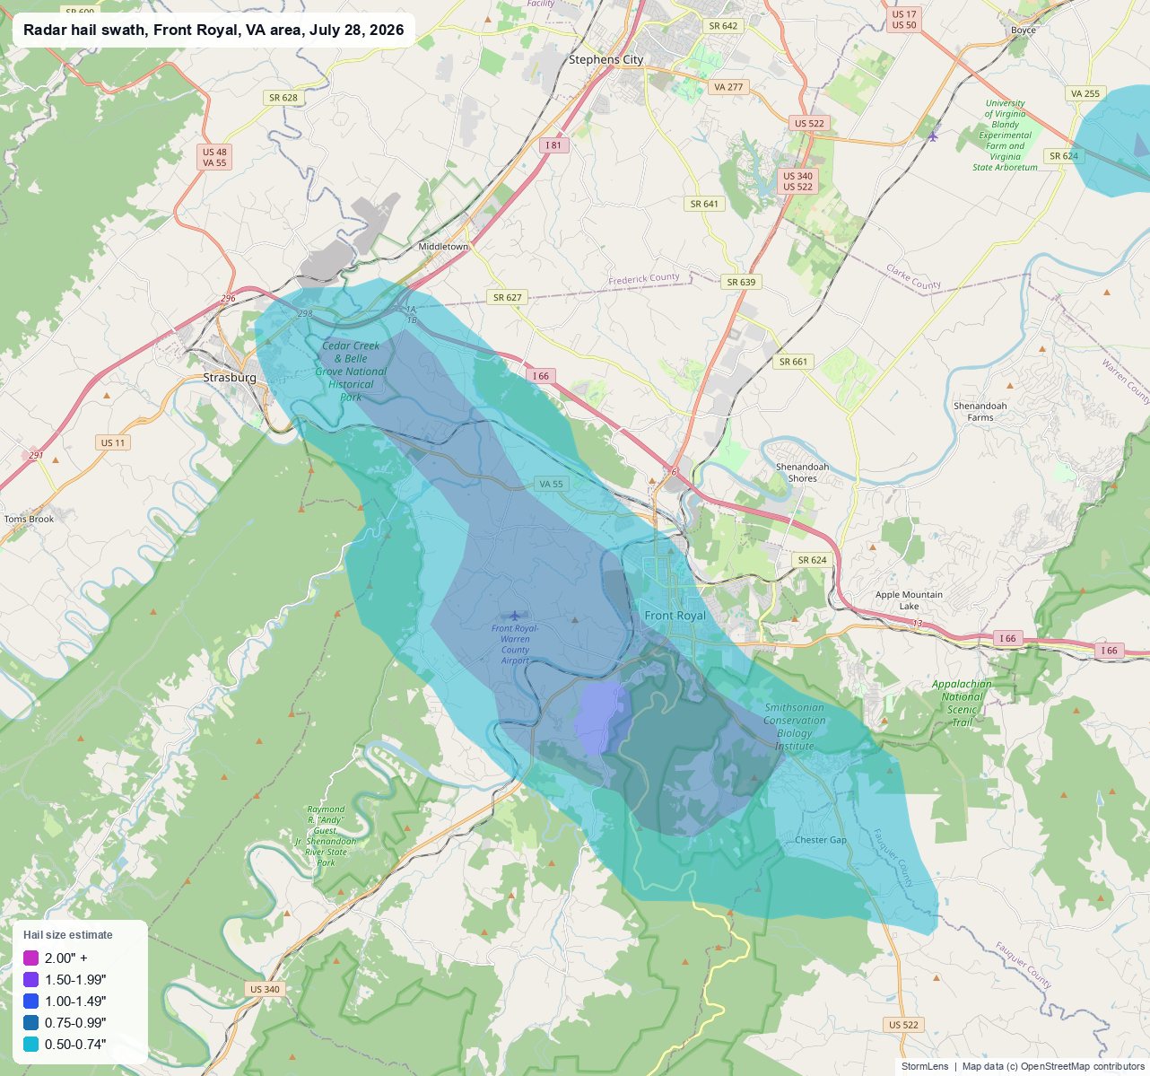Click the 1.00-1.49" blue legend swatch
This screenshot has height=1076, width=1150.
30,1001
